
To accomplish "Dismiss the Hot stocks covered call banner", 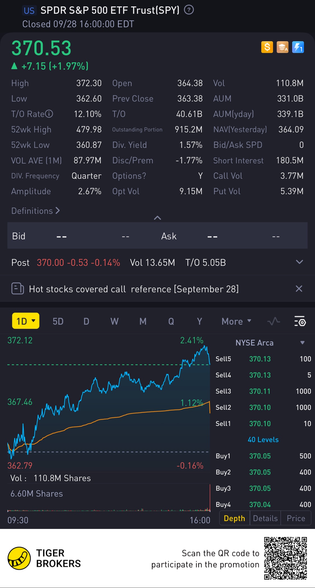I will point(299,289).
